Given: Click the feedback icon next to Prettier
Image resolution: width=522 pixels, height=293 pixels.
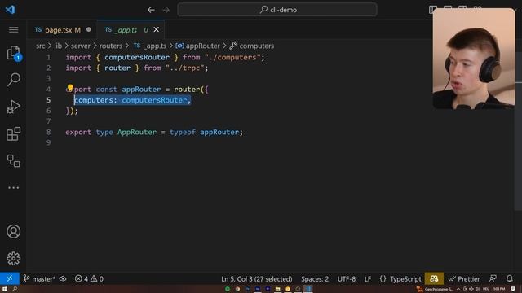Looking at the screenshot, I should click(493, 278).
